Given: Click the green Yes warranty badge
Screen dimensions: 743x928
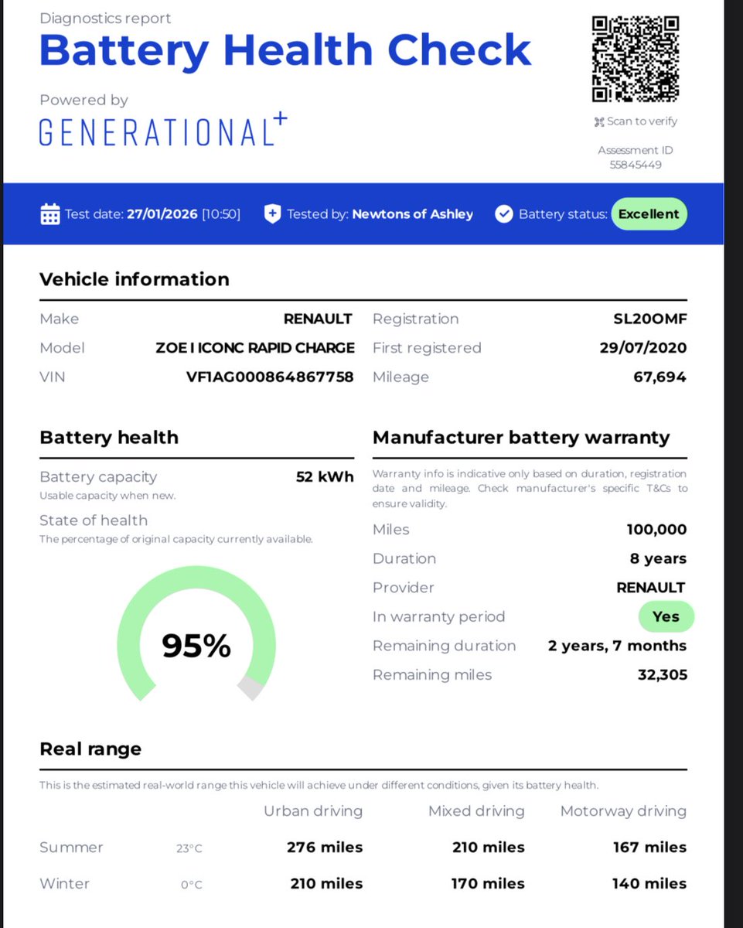Looking at the screenshot, I should coord(666,616).
